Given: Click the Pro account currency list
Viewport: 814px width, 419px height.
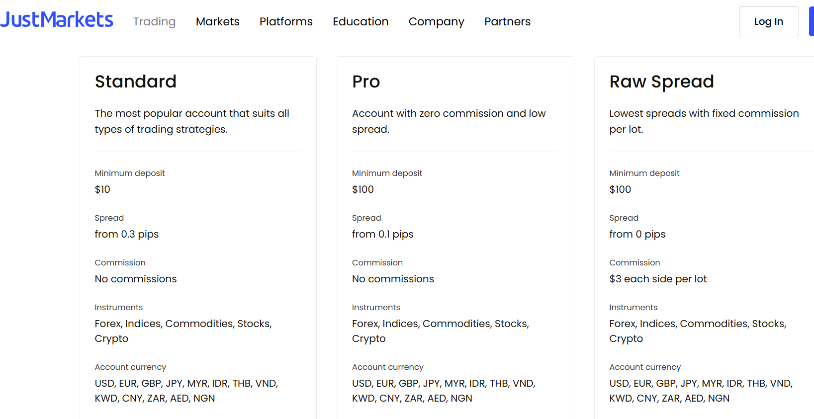Looking at the screenshot, I should click(443, 391).
